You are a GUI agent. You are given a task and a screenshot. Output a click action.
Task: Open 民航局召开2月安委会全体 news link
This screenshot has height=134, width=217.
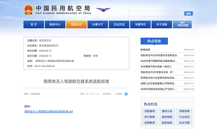(x=158, y=72)
